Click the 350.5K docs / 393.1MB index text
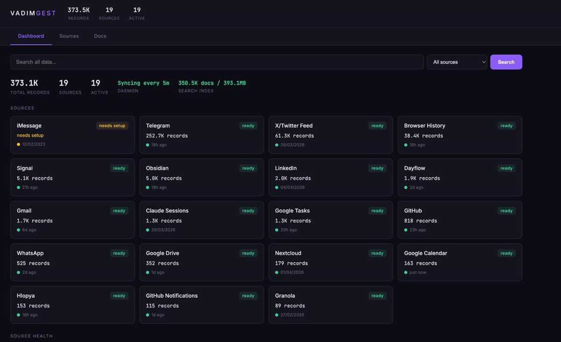 (x=212, y=83)
